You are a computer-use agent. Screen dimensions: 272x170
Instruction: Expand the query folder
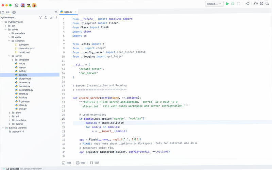point(9,37)
